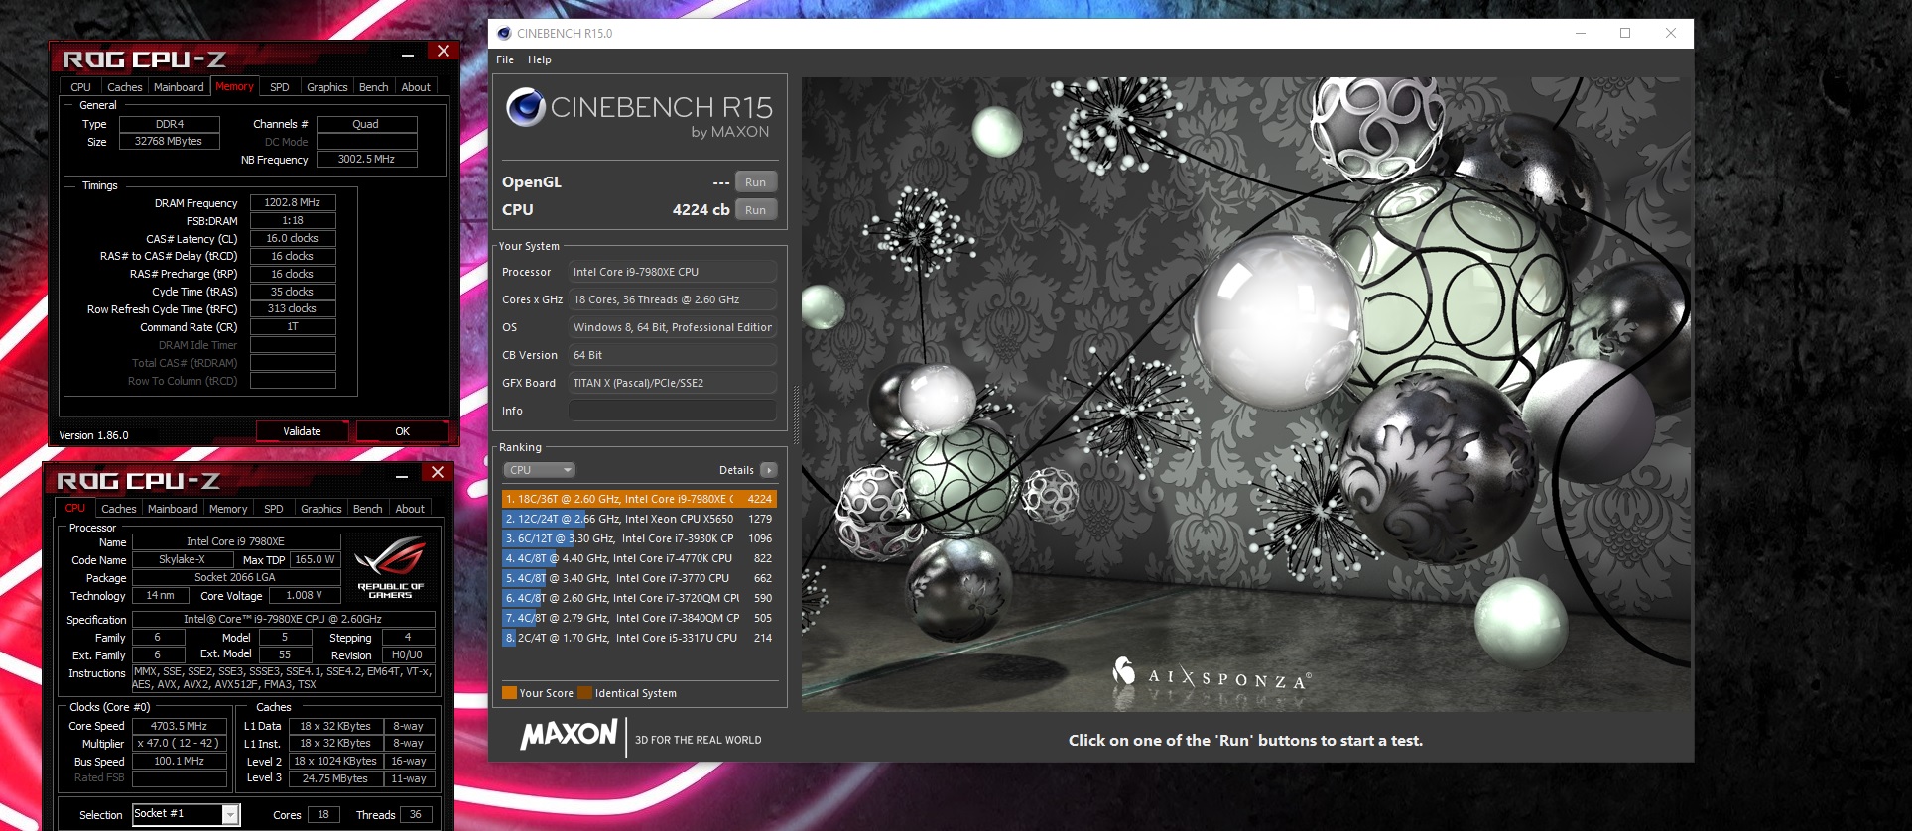Open Caches tab in lower CPU-Z window
Image resolution: width=1912 pixels, height=831 pixels.
coord(119,509)
